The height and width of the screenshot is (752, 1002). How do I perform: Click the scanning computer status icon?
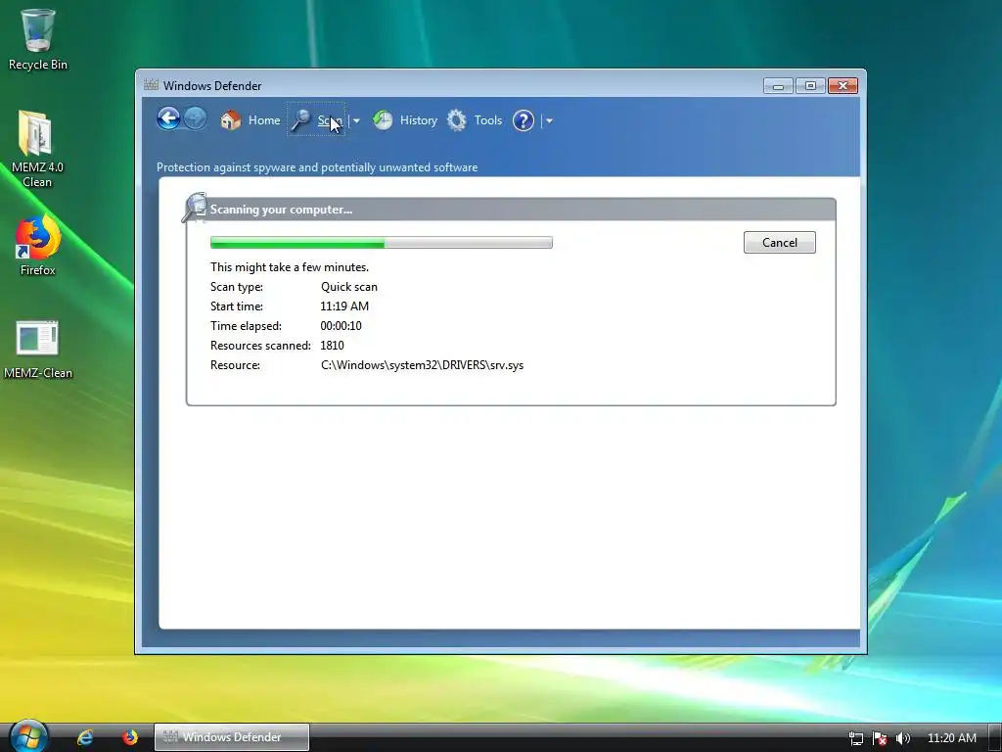(195, 208)
